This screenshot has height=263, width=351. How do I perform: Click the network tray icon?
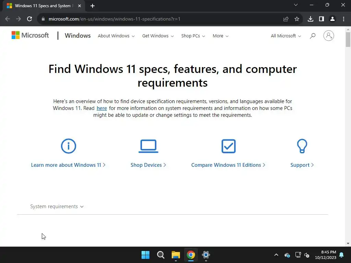pos(298,255)
